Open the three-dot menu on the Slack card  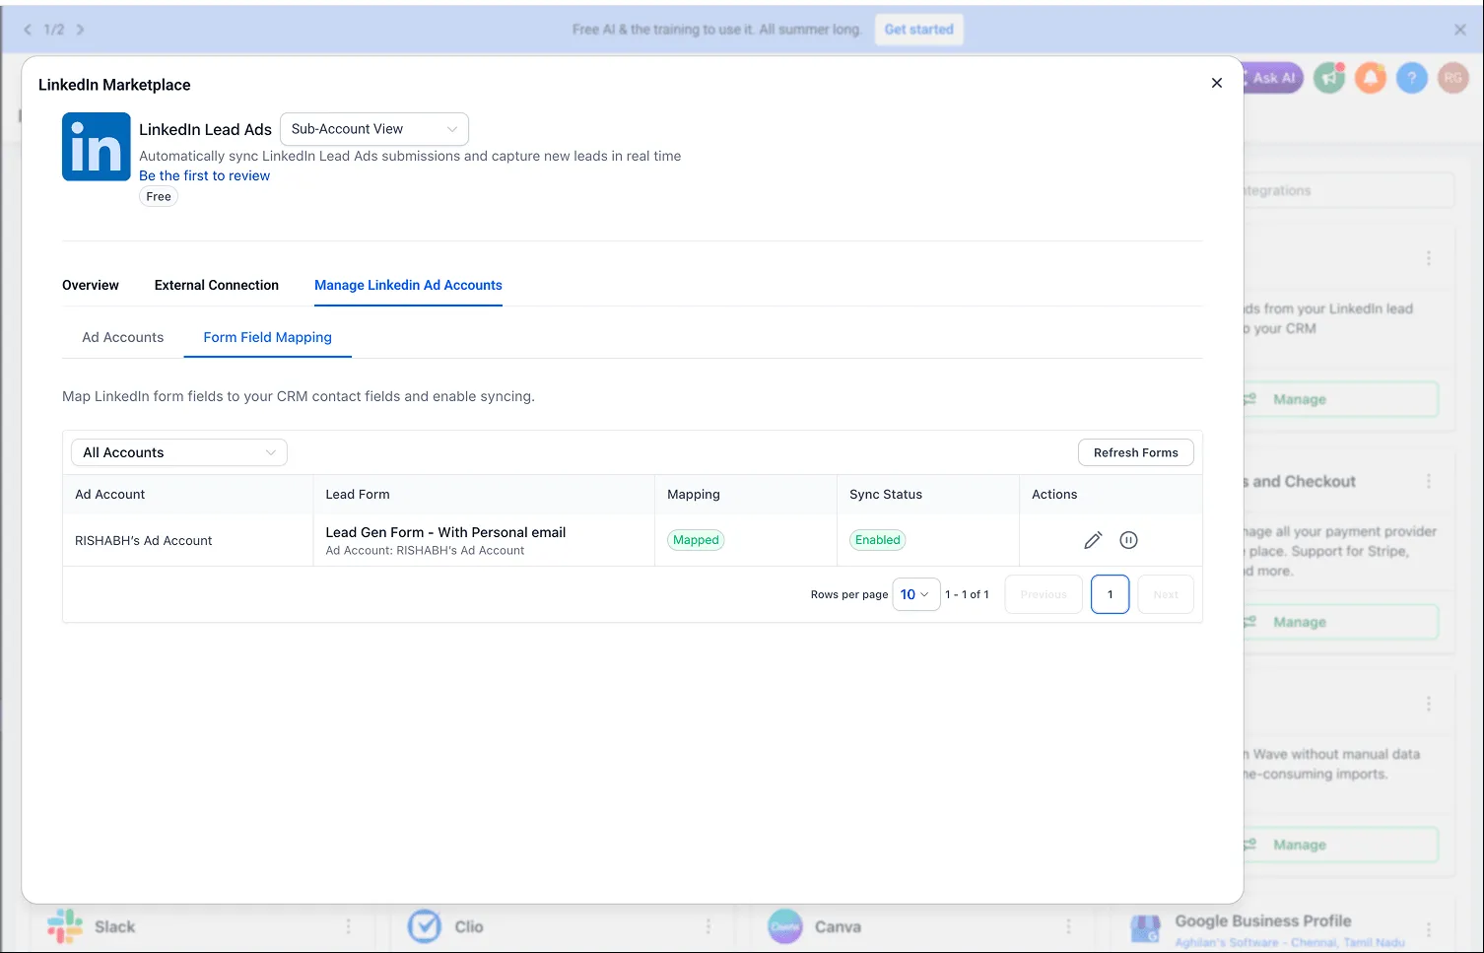coord(348,926)
